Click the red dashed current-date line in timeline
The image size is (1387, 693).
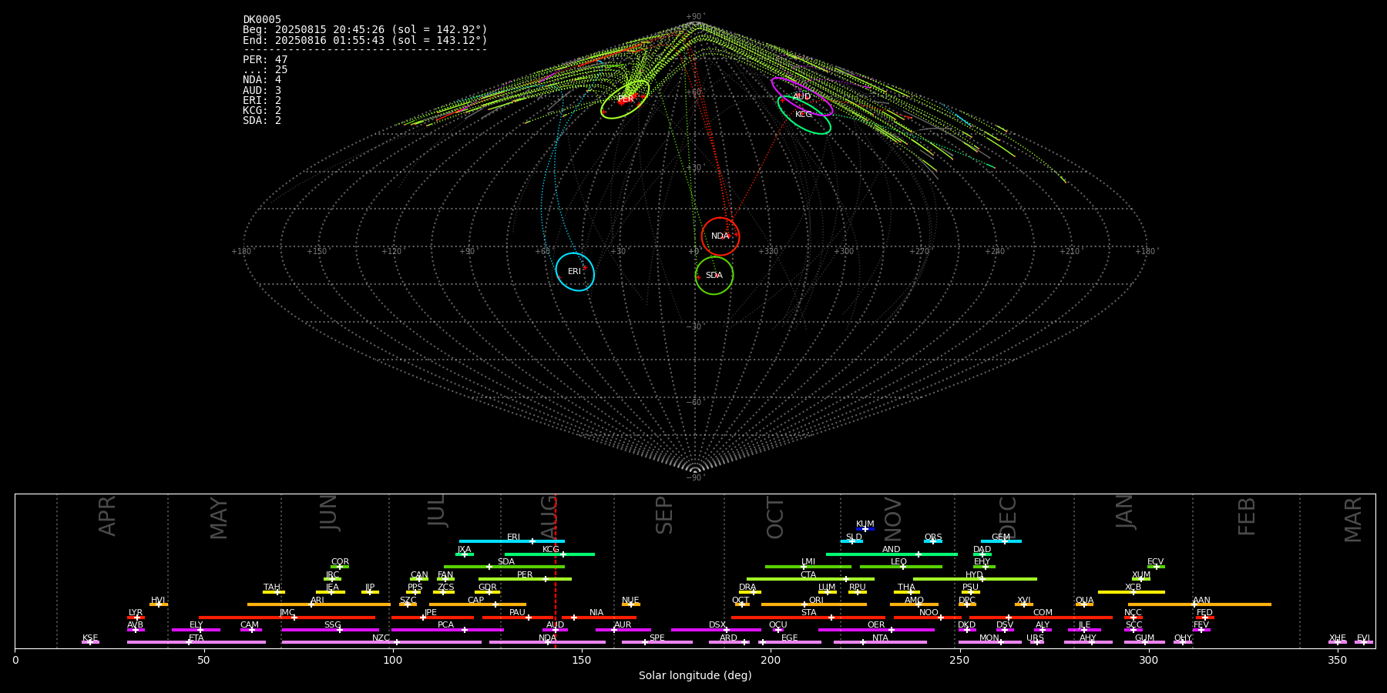556,571
